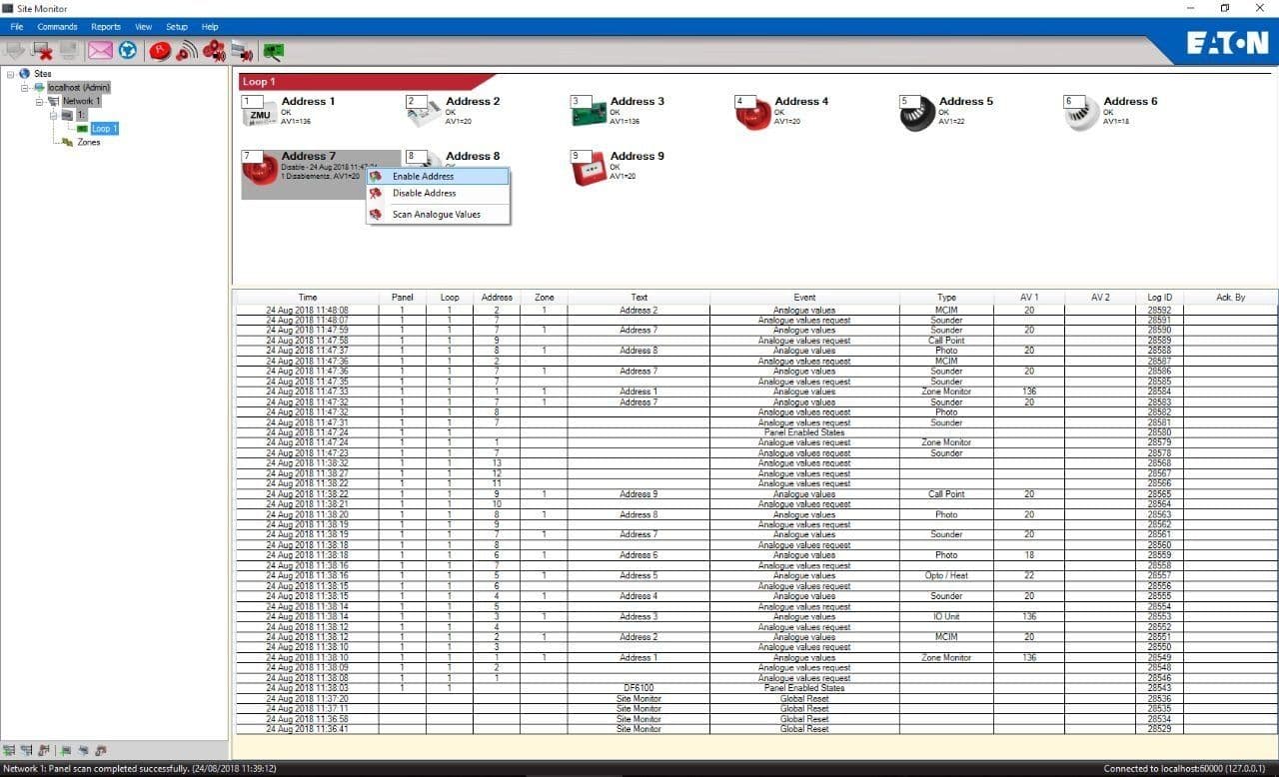Image resolution: width=1279 pixels, height=777 pixels.
Task: Collapse the localhost (Admin) tree branch
Action: pos(22,87)
